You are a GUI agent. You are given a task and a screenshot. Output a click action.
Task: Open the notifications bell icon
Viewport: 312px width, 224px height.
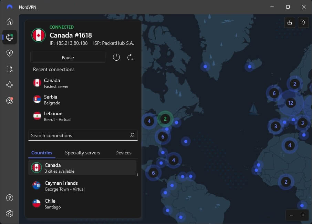[x=303, y=22]
